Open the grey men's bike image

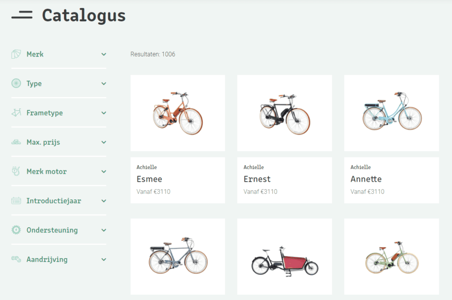point(178,256)
